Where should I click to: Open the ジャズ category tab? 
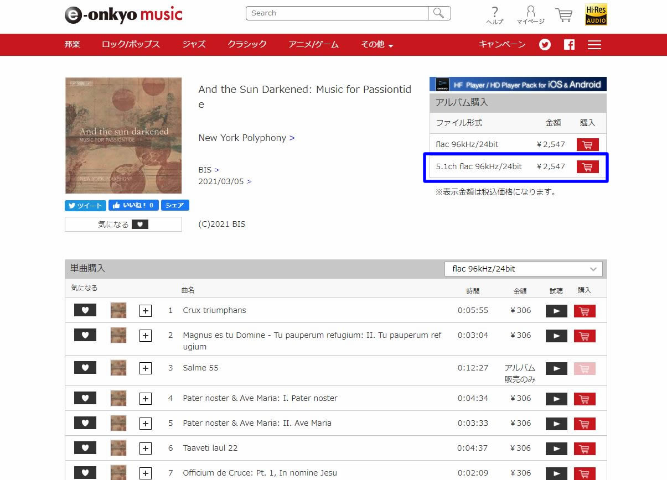pos(194,44)
